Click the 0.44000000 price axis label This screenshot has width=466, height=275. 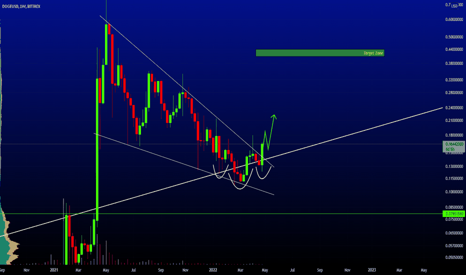pos(454,49)
